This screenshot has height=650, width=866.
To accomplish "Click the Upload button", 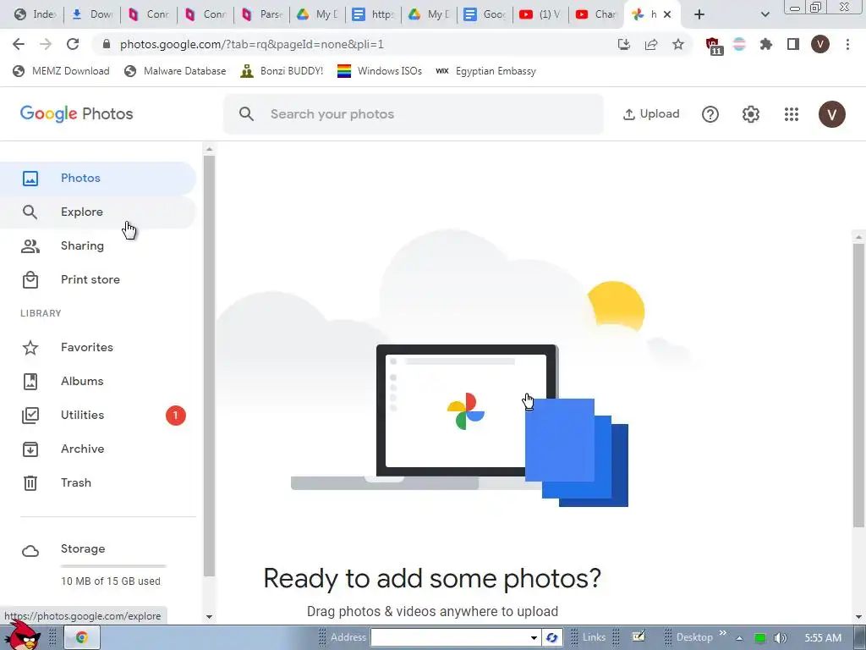I will pos(650,114).
